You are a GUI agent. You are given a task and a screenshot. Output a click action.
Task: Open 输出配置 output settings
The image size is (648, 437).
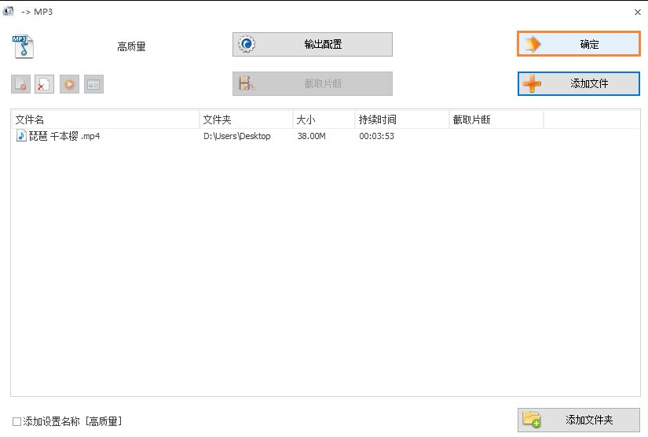pos(313,44)
